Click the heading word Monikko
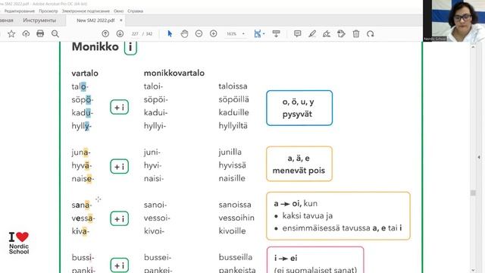 tap(95, 47)
